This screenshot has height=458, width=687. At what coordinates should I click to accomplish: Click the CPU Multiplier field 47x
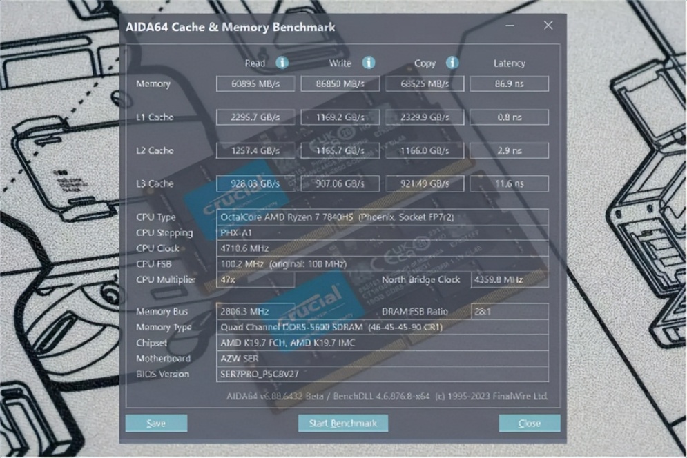[x=255, y=279]
